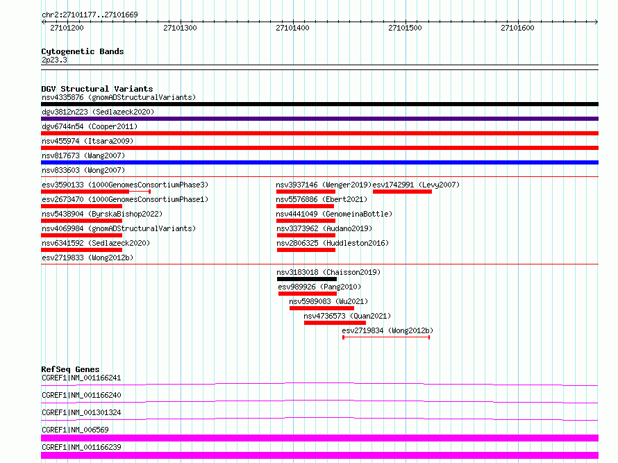Click red bar under esv1742991
This screenshot has height=463, width=618.
403,192
